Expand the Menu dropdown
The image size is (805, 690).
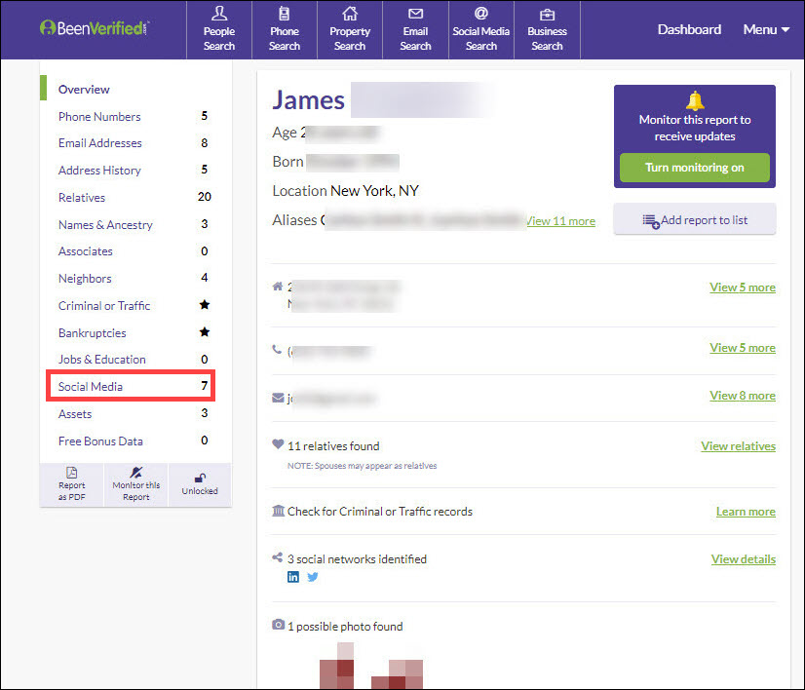click(x=766, y=30)
